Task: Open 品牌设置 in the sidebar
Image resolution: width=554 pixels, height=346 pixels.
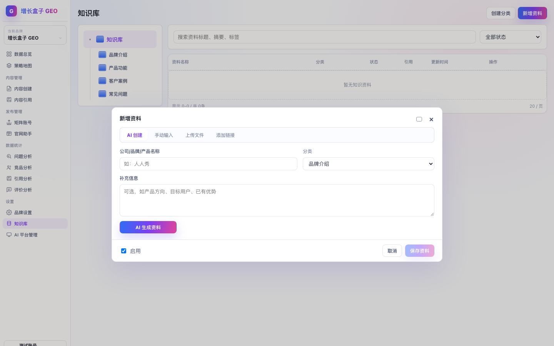Action: 35,213
